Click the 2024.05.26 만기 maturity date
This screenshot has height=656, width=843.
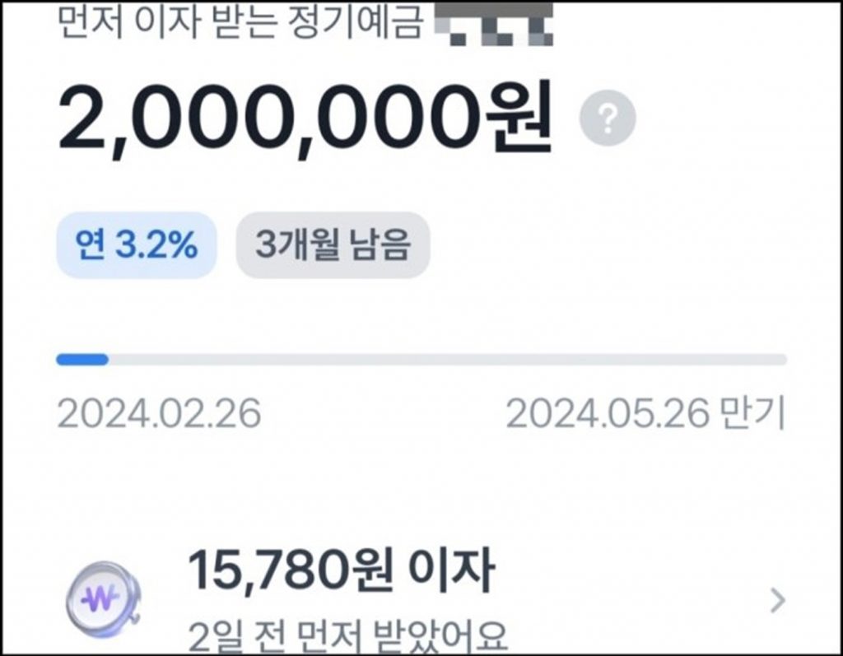point(645,413)
